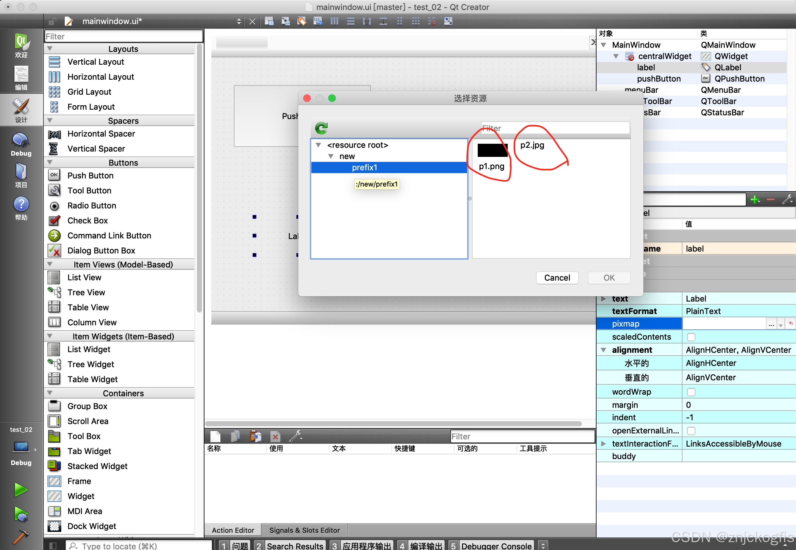This screenshot has height=550, width=796.
Task: Collapse the resource root tree node
Action: pos(319,145)
